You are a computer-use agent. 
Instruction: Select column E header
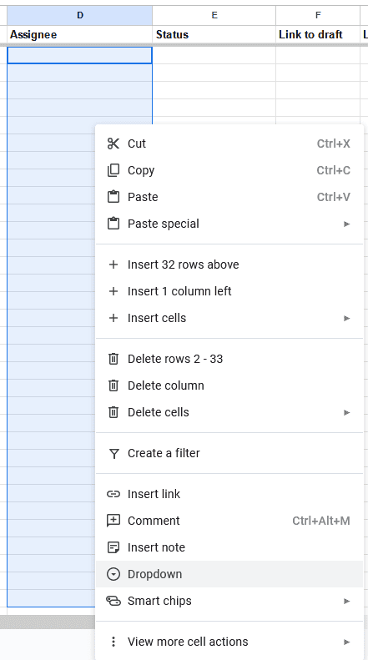click(x=214, y=16)
